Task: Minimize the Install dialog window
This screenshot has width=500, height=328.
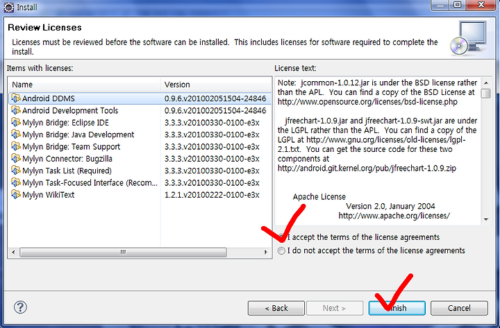Action: tap(440, 5)
